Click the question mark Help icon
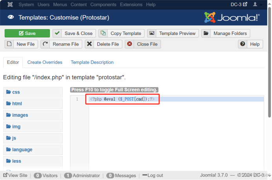Image resolution: width=272 pixels, height=180 pixels. tap(243, 44)
